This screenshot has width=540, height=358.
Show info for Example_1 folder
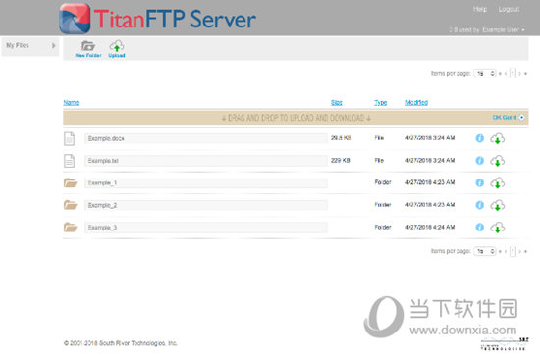click(x=479, y=182)
